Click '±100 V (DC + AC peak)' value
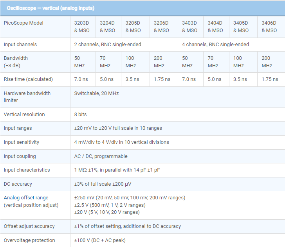 (x=100, y=240)
